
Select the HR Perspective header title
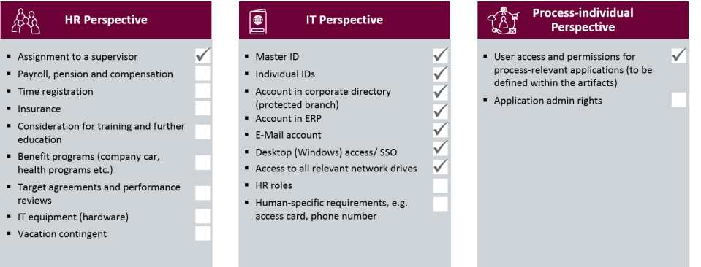(x=106, y=20)
